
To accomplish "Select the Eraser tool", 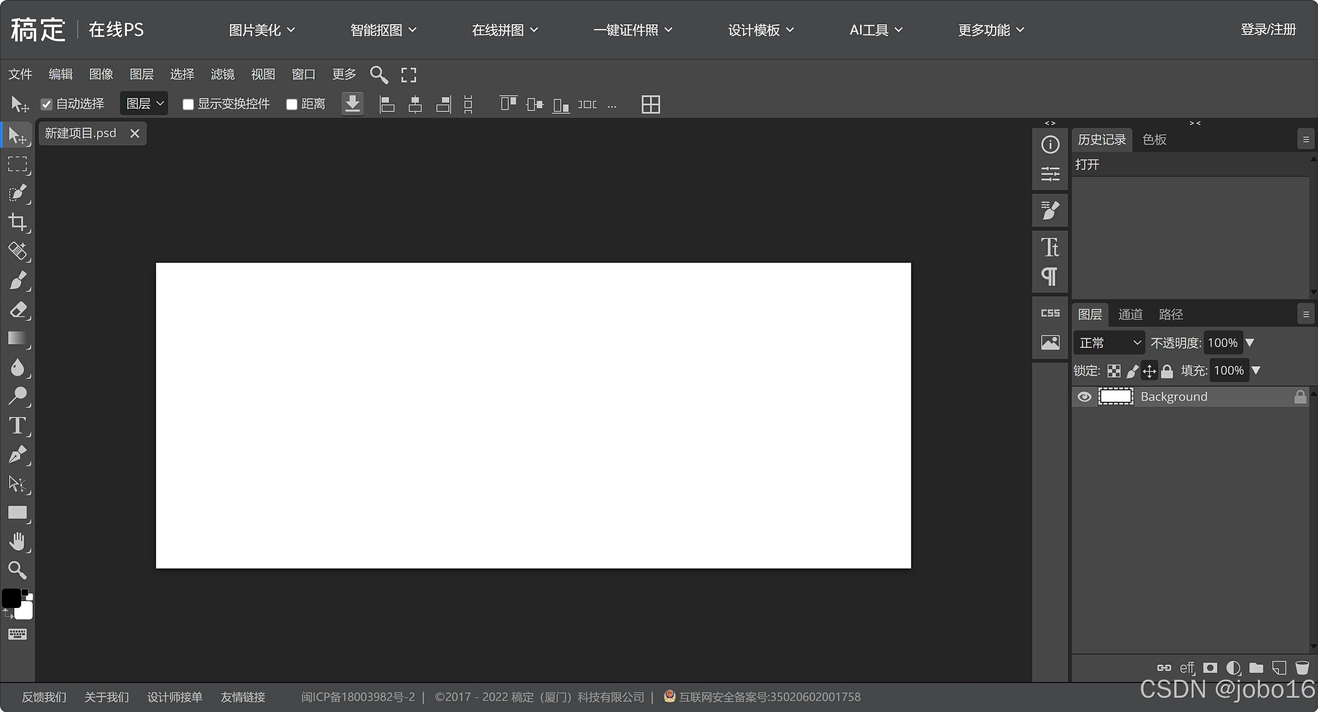I will [x=17, y=309].
